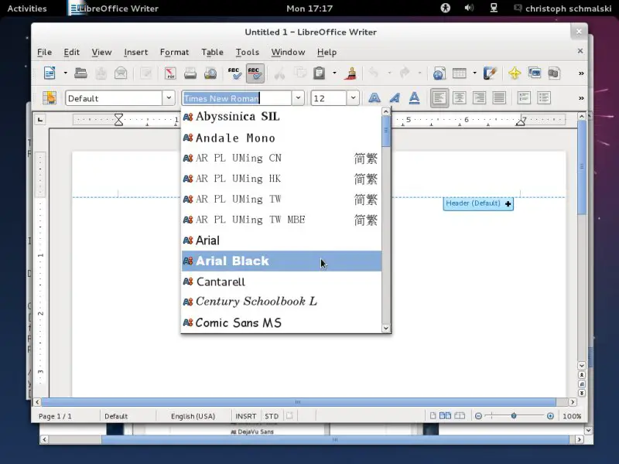Open the Insert menu

point(136,52)
